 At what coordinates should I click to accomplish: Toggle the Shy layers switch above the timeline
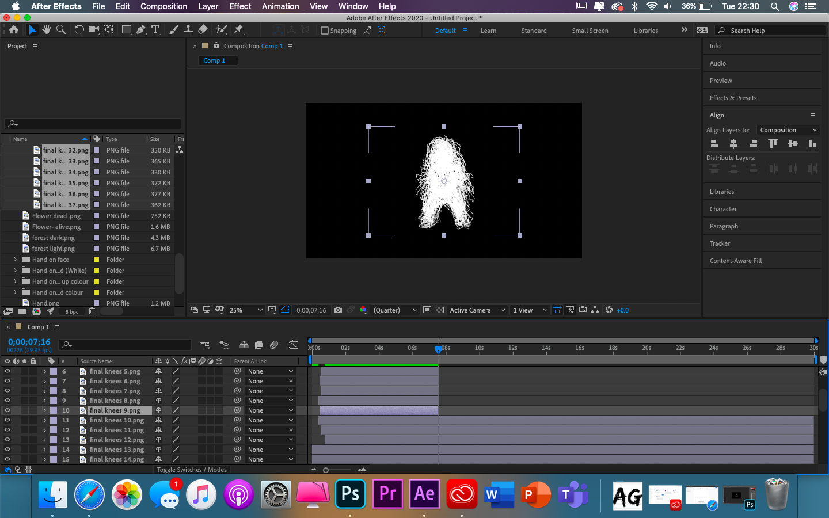point(244,344)
